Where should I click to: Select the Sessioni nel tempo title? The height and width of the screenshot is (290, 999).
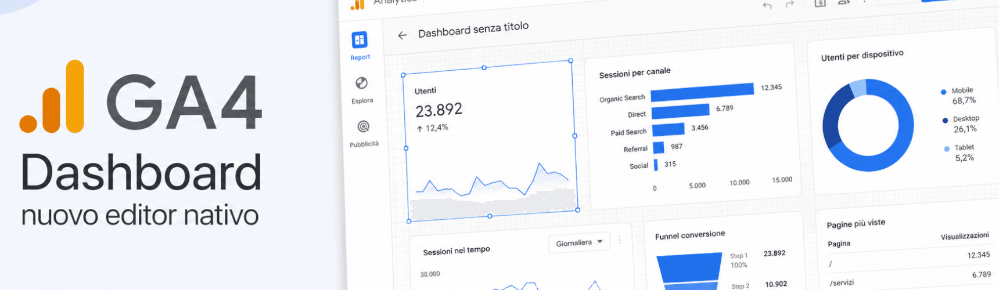point(457,251)
